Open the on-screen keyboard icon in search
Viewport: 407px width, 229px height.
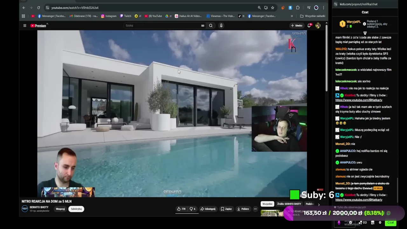coord(203,25)
